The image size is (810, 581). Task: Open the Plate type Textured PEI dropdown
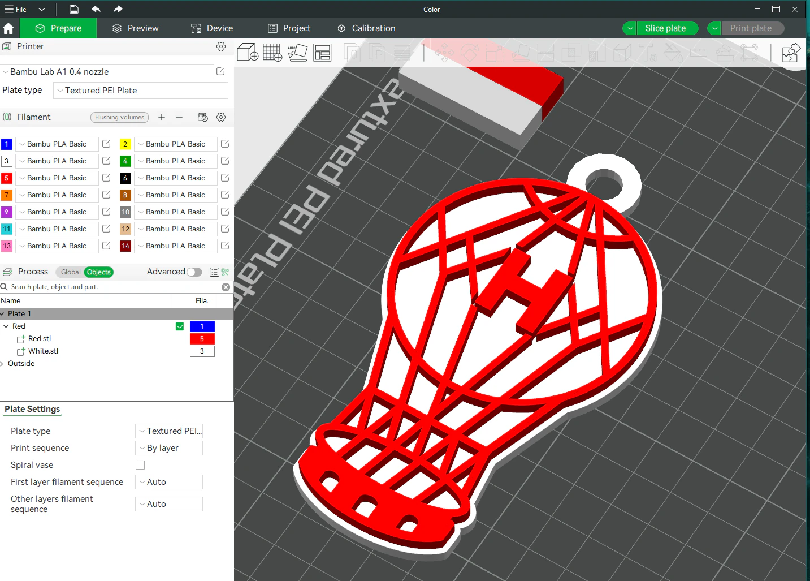point(141,91)
